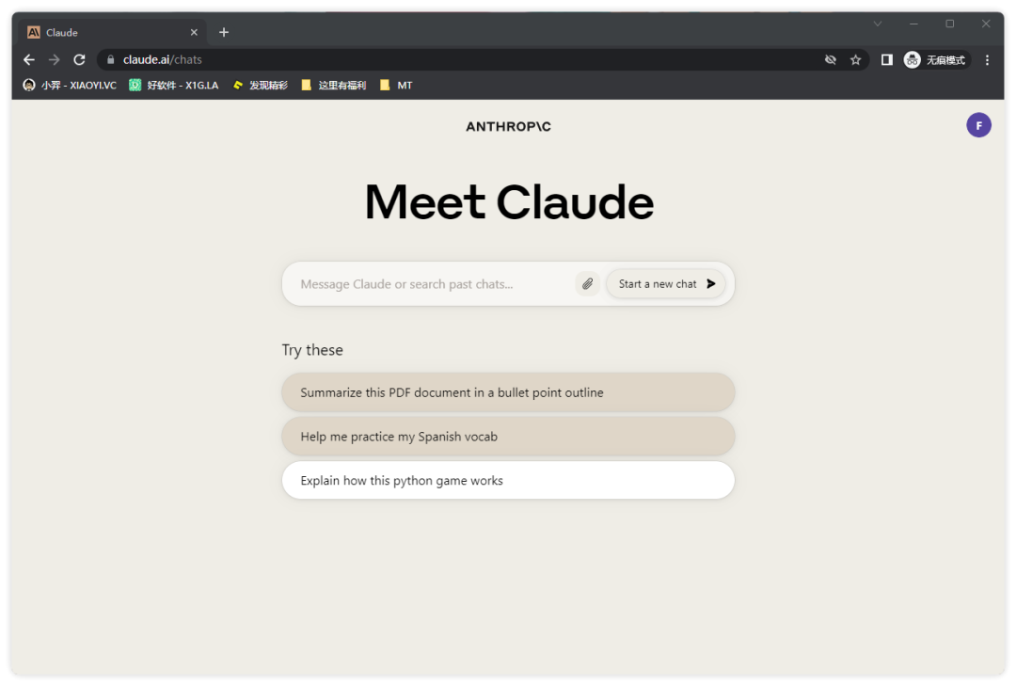Open the X1G.LA bookmark

[x=174, y=85]
